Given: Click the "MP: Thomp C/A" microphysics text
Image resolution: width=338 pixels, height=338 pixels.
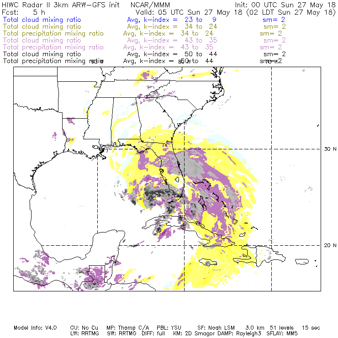Looking at the screenshot, I should pos(127,328).
